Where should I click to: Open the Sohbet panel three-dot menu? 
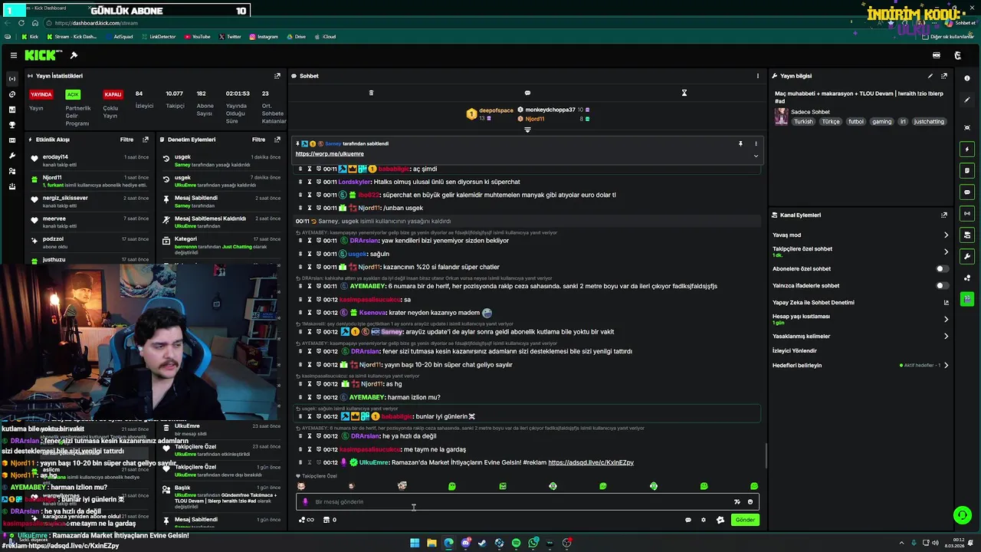[758, 76]
